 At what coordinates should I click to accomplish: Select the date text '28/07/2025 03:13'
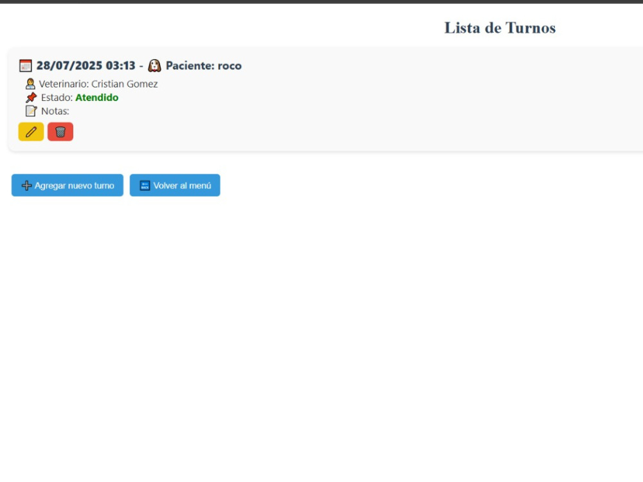pyautogui.click(x=86, y=66)
